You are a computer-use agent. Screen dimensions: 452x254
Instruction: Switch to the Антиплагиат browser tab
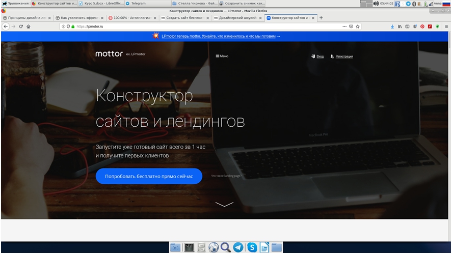pos(129,18)
